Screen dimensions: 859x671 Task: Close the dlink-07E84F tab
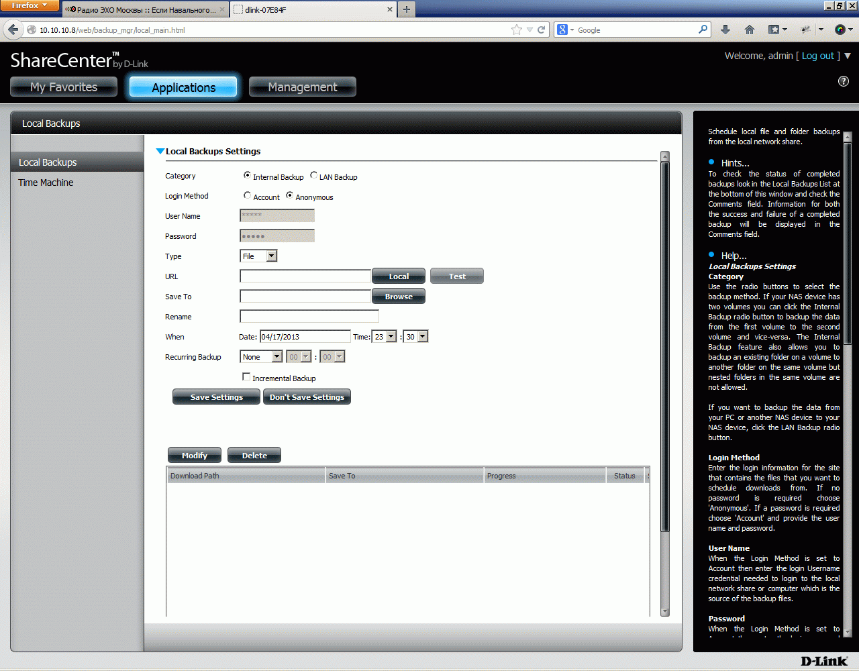point(390,9)
